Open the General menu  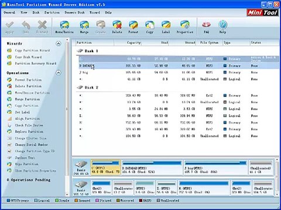click(9, 12)
